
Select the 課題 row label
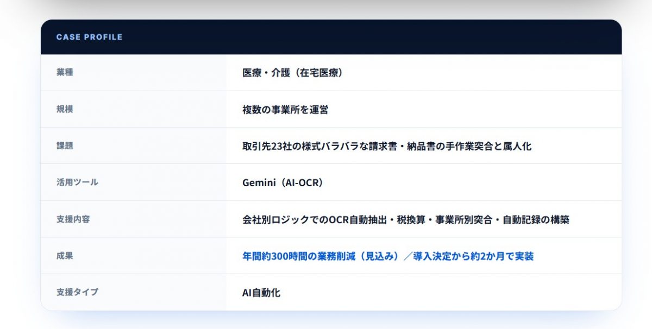[x=65, y=145]
